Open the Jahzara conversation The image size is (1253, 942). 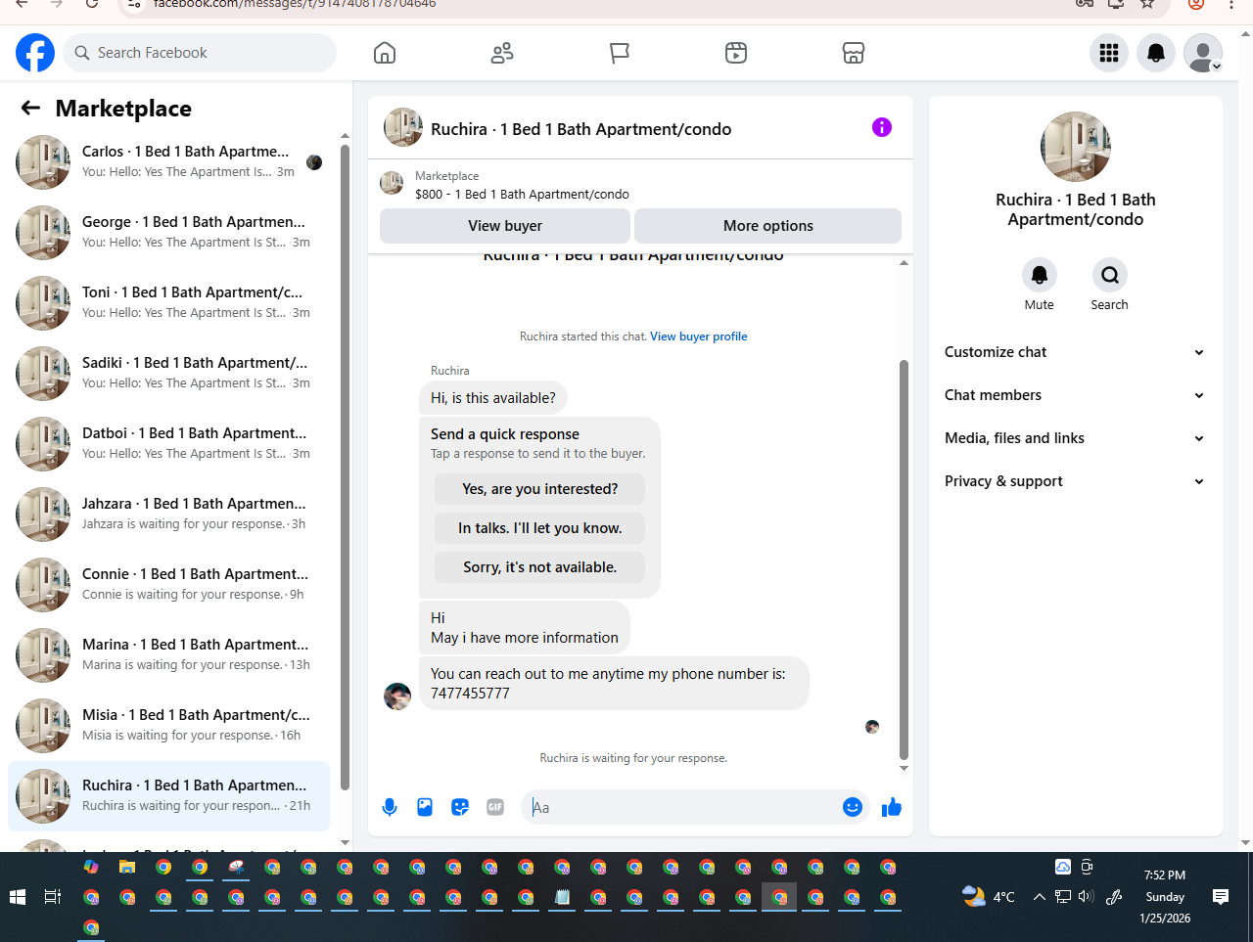[168, 515]
